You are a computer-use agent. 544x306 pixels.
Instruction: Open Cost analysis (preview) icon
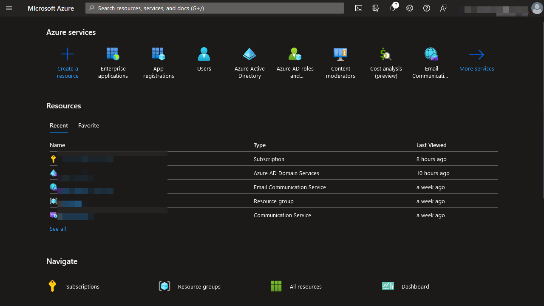click(x=386, y=54)
